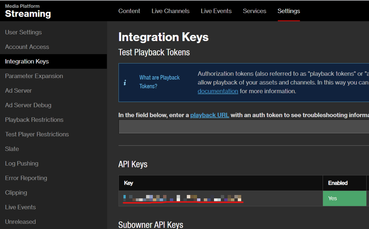
Task: Follow the documentation link in the banner
Action: click(x=218, y=91)
